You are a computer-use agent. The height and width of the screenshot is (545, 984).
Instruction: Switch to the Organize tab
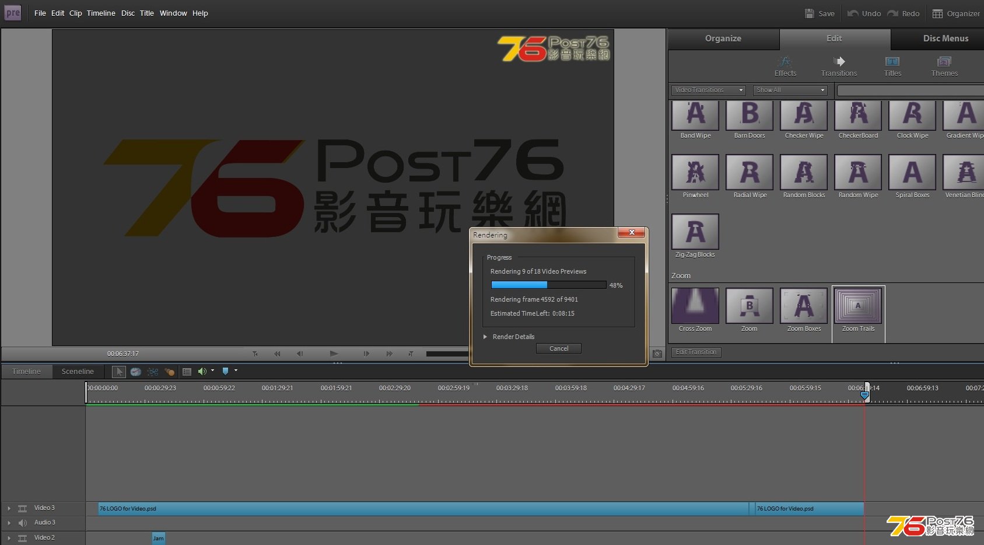coord(723,39)
